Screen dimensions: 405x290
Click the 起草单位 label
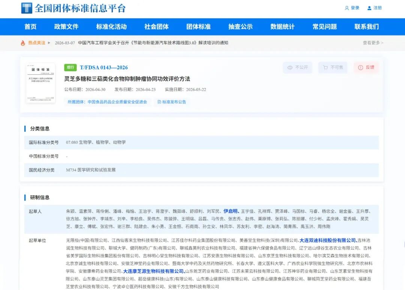pos(37,240)
